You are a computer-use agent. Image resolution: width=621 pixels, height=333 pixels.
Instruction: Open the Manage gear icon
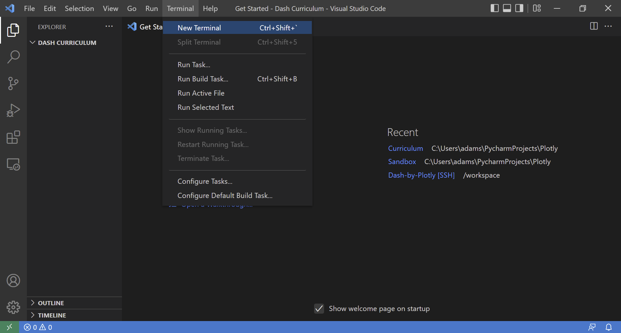(x=13, y=307)
